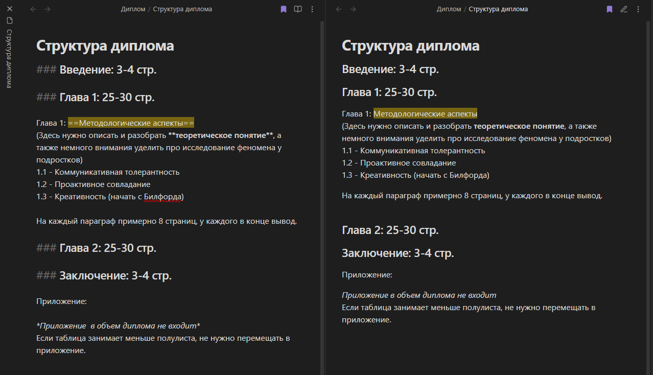Click highlighted Методологические аспекты in preview
The width and height of the screenshot is (653, 375).
tap(425, 113)
